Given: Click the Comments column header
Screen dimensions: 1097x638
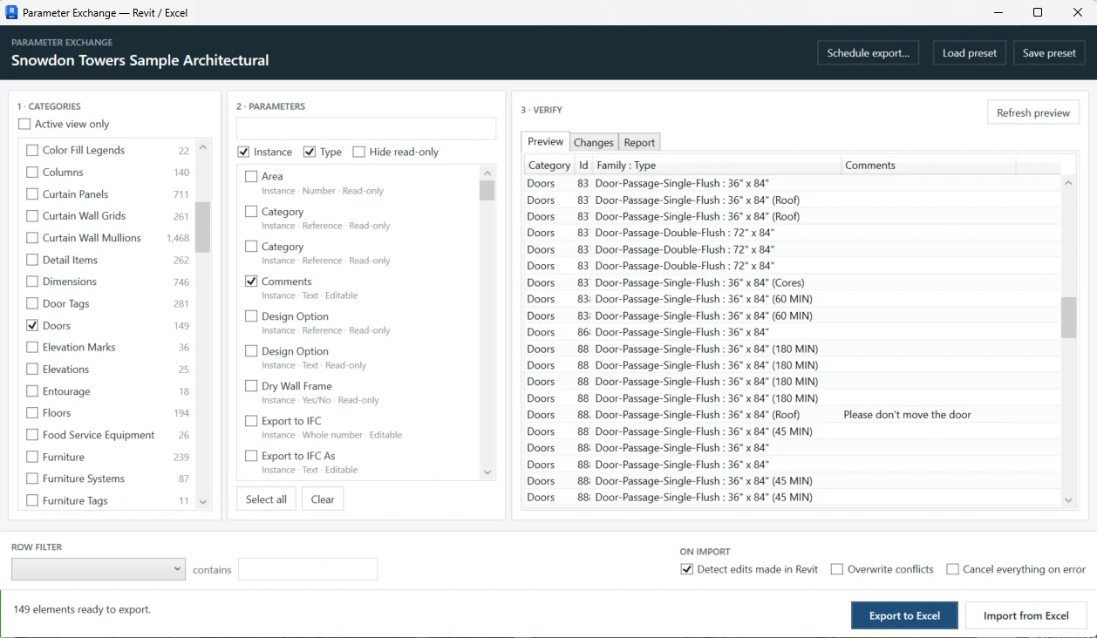Looking at the screenshot, I should 928,165.
